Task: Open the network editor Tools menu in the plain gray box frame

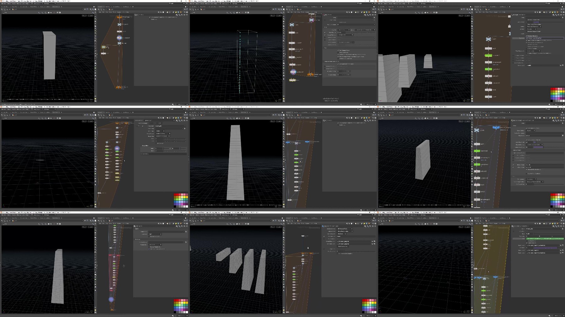Action: coord(115,12)
